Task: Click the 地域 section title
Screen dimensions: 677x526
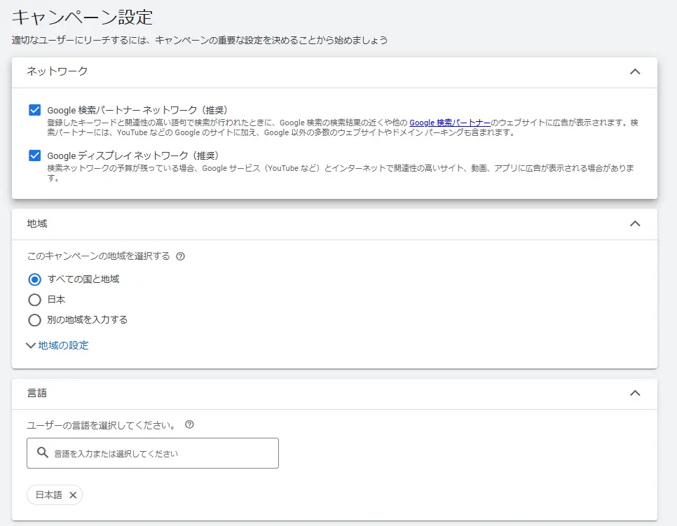Action: tap(36, 223)
